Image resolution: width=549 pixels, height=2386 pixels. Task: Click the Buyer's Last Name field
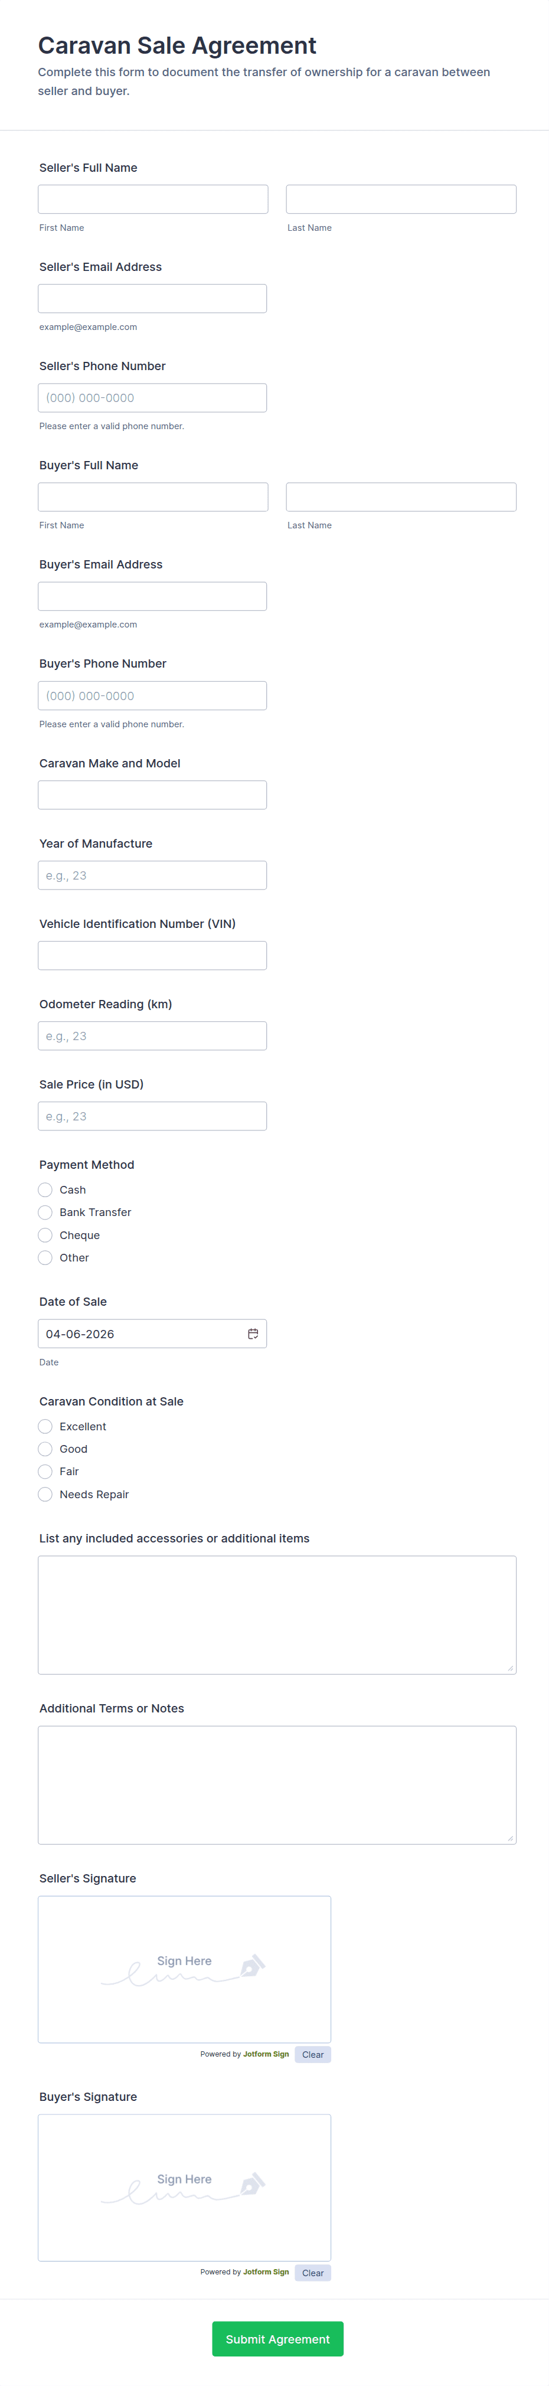tap(401, 498)
